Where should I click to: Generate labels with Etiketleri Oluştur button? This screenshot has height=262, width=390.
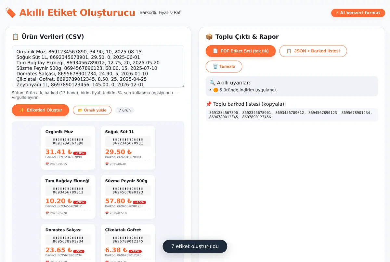(41, 110)
